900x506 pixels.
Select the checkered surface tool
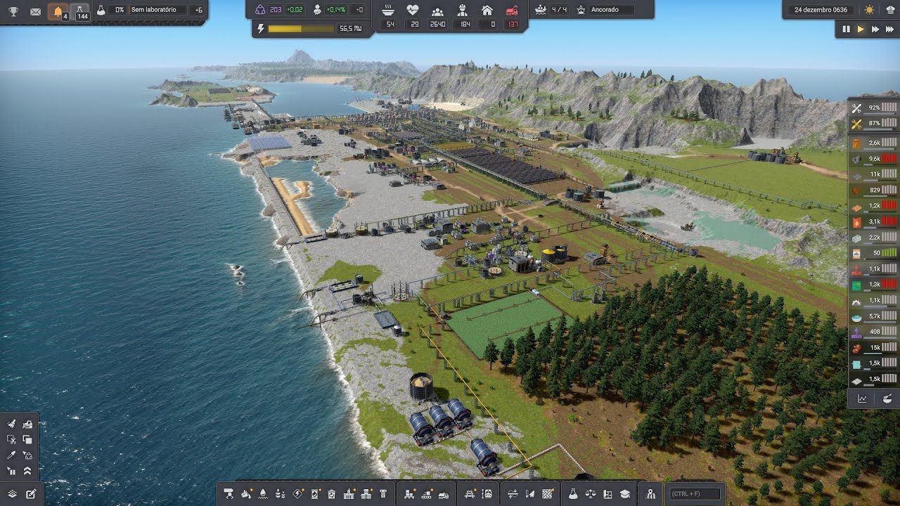(x=546, y=494)
